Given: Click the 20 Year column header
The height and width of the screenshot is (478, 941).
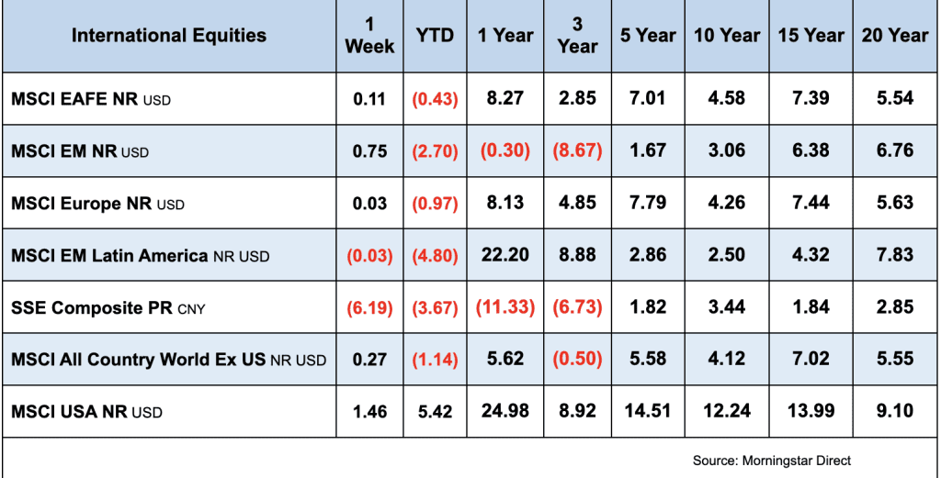Looking at the screenshot, I should click(895, 36).
